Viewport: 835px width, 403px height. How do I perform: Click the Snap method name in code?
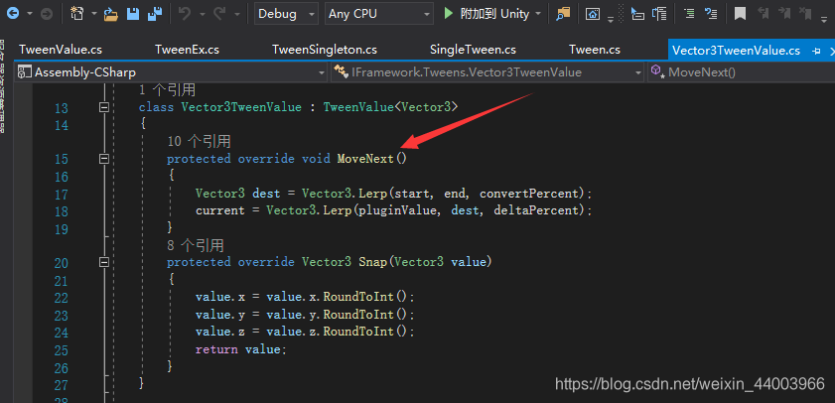(372, 262)
